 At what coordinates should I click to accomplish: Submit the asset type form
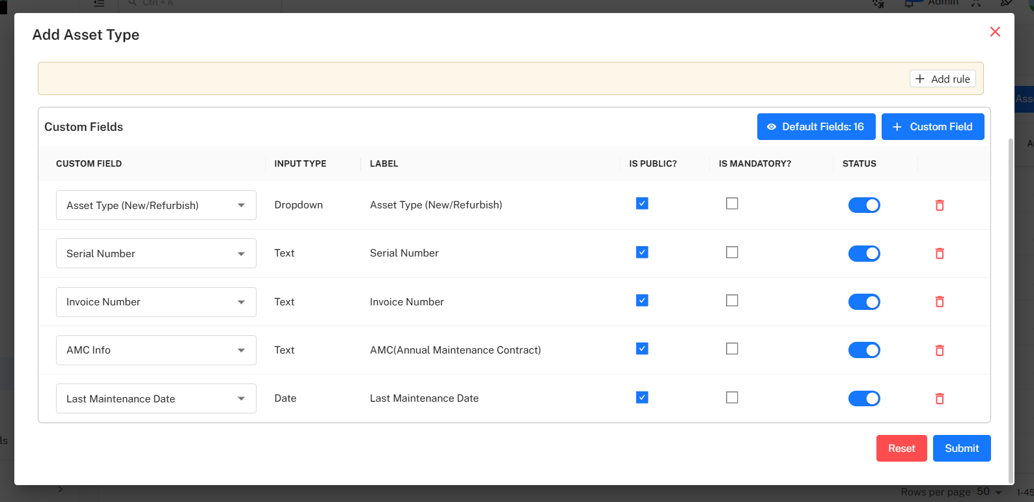pyautogui.click(x=962, y=448)
